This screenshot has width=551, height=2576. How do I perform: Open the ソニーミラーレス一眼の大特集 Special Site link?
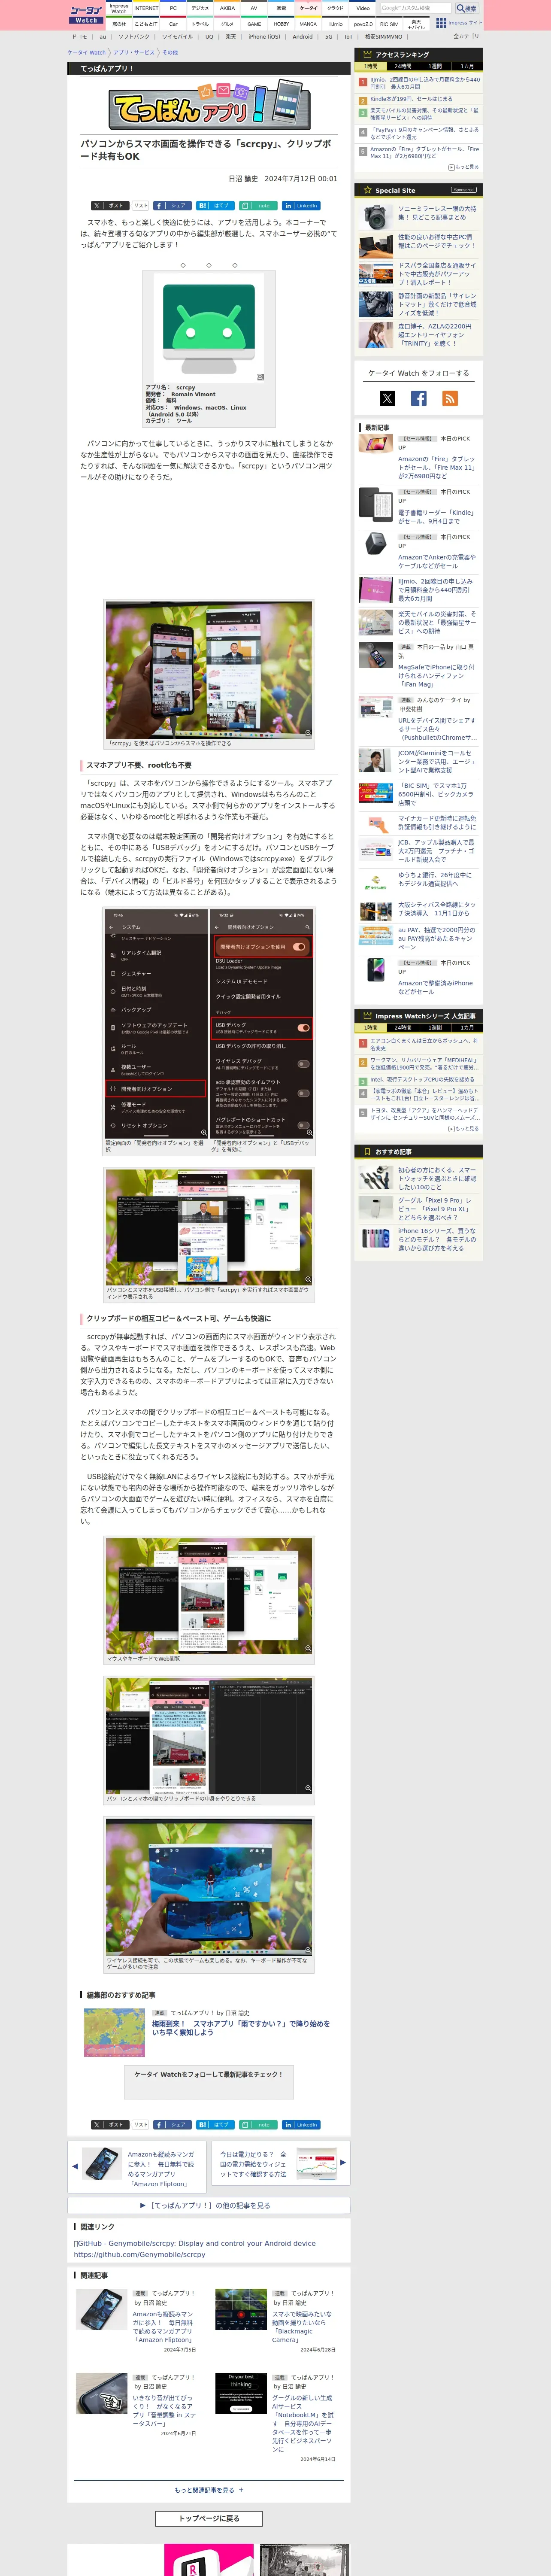point(437,213)
